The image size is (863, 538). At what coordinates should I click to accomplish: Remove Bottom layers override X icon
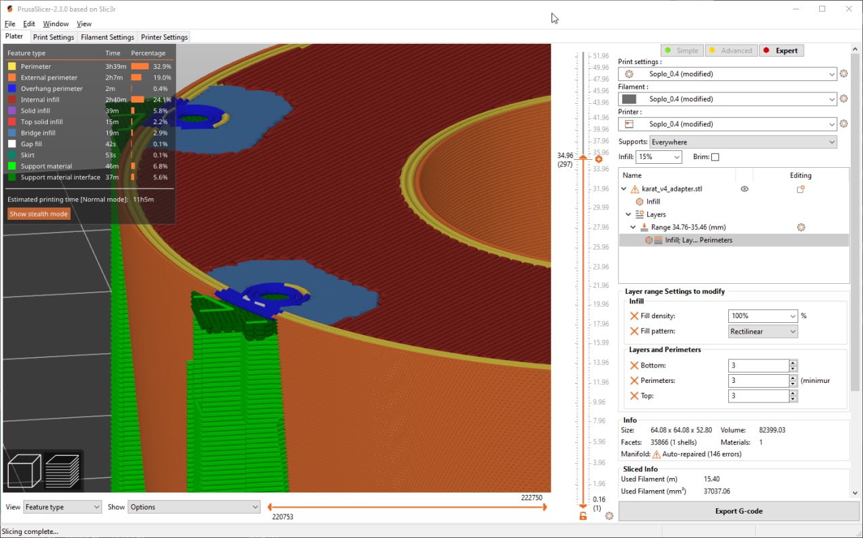click(634, 365)
